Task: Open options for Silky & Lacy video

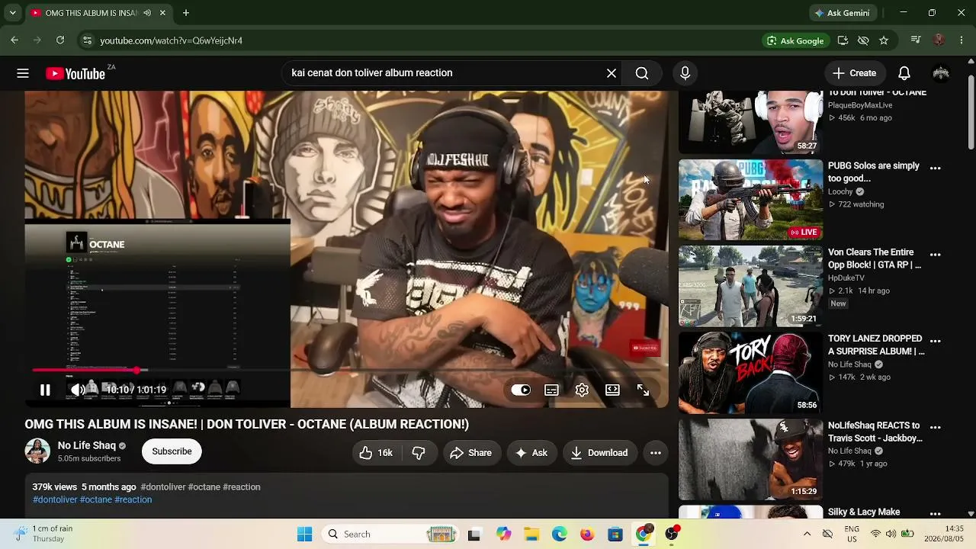Action: 936,514
